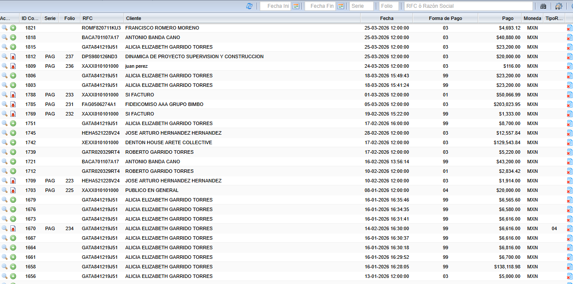Click green plus icon for payment 1745

click(x=13, y=133)
